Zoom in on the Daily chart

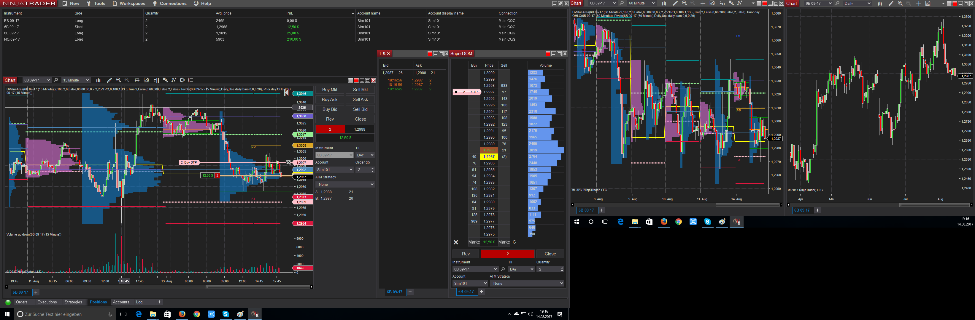(900, 3)
